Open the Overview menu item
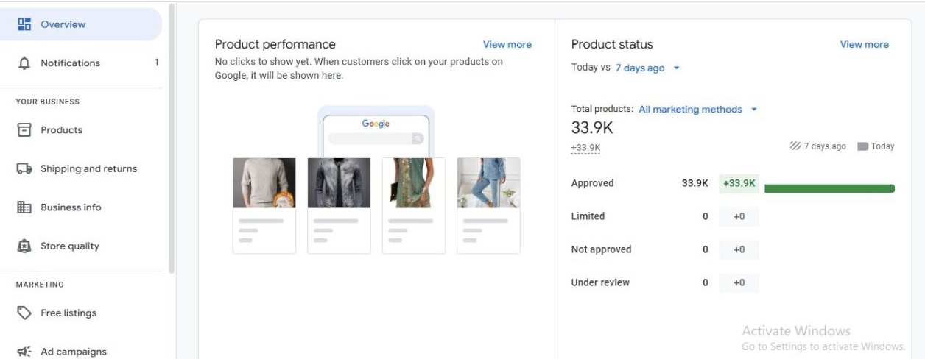Viewport: 925px width, 359px height. click(81, 24)
